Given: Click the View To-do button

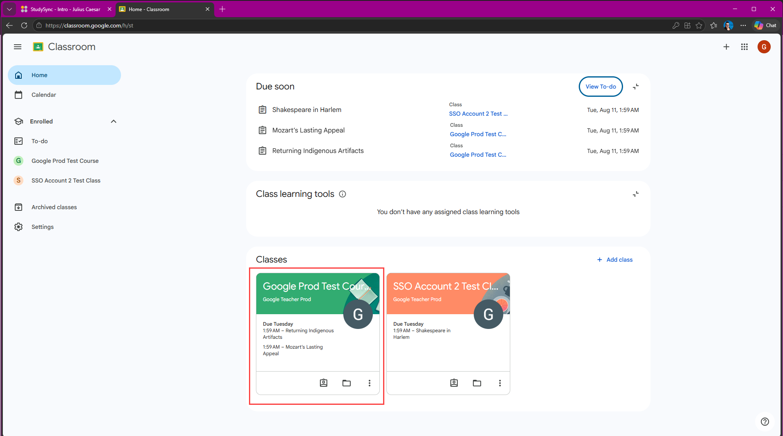Looking at the screenshot, I should pos(601,87).
